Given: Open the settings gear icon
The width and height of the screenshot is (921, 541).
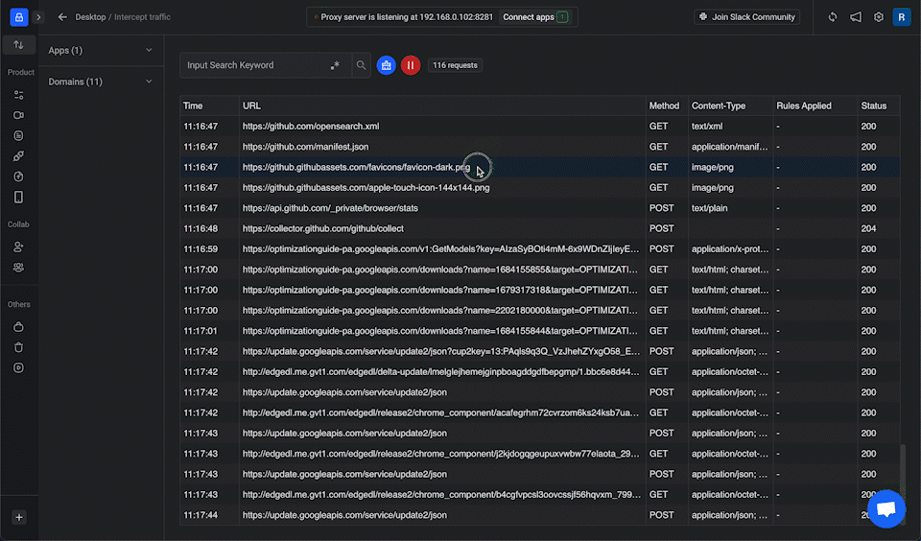Looking at the screenshot, I should (878, 17).
